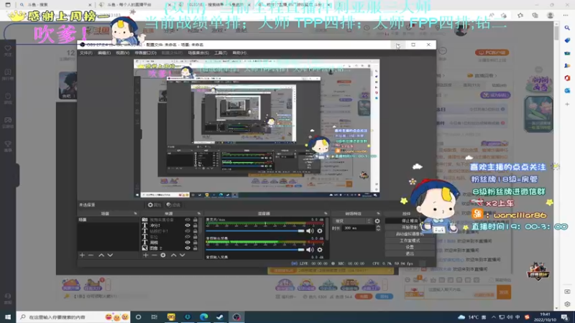Select 冲分! text source row
Image resolution: width=575 pixels, height=323 pixels.
[x=170, y=225]
